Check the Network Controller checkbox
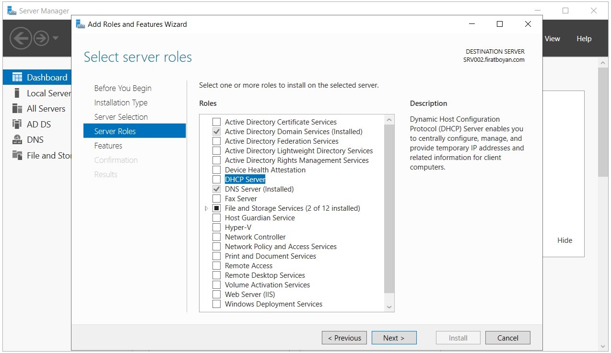 click(217, 237)
